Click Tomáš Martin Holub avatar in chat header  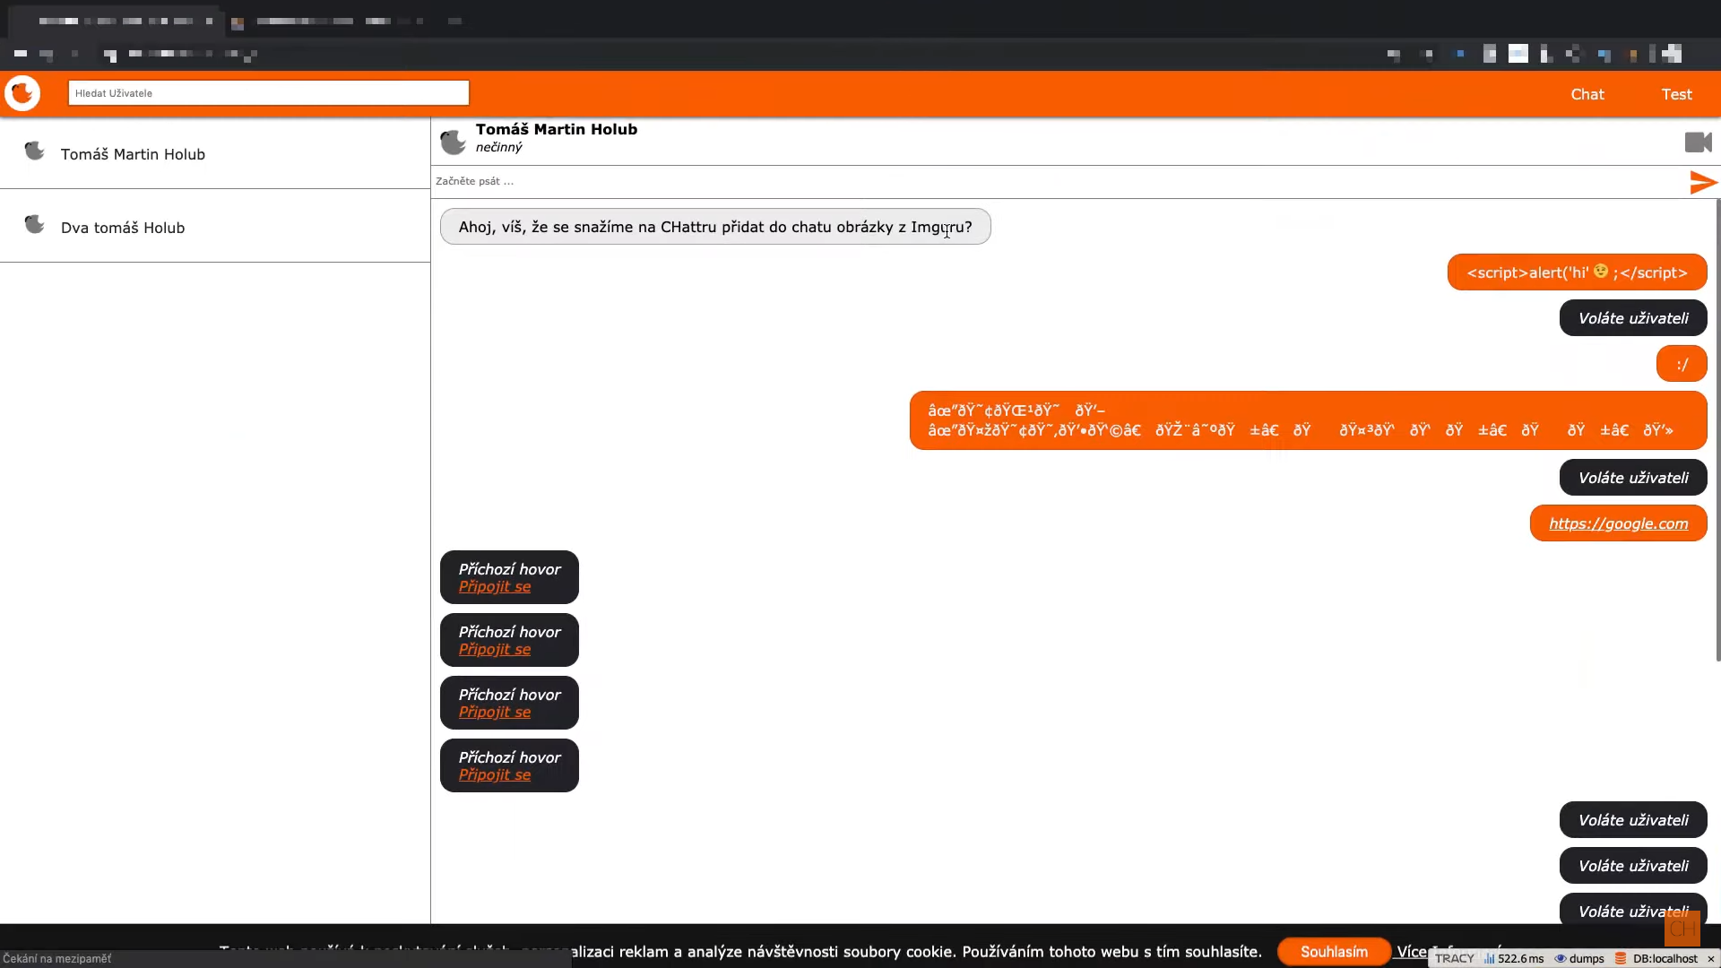pos(454,142)
